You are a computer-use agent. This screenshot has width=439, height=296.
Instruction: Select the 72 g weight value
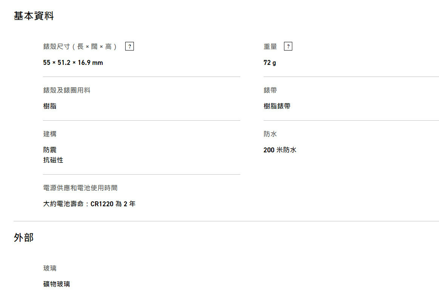tap(270, 63)
